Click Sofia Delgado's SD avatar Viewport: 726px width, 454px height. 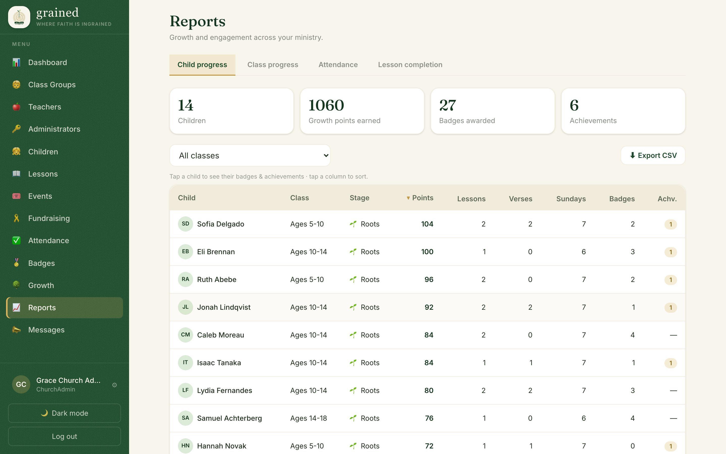(x=185, y=224)
